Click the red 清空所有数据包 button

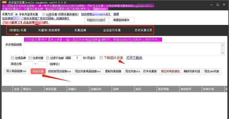pyautogui.click(x=170, y=71)
